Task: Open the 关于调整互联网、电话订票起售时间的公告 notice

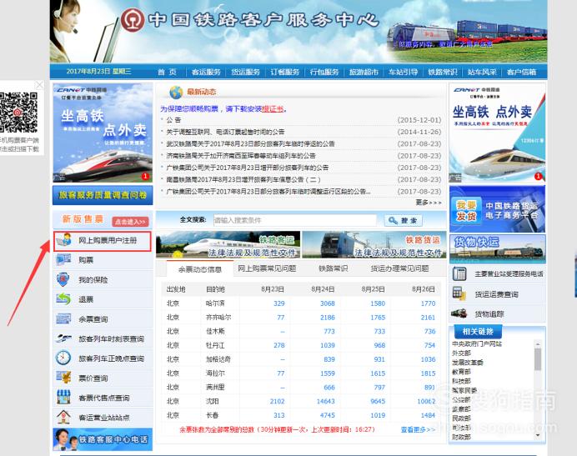Action: pos(225,132)
